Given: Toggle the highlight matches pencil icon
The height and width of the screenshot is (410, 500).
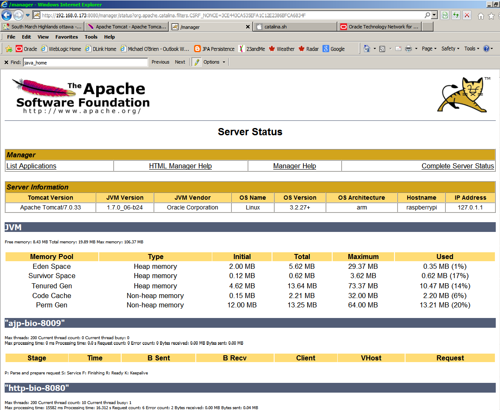Looking at the screenshot, I should 197,62.
